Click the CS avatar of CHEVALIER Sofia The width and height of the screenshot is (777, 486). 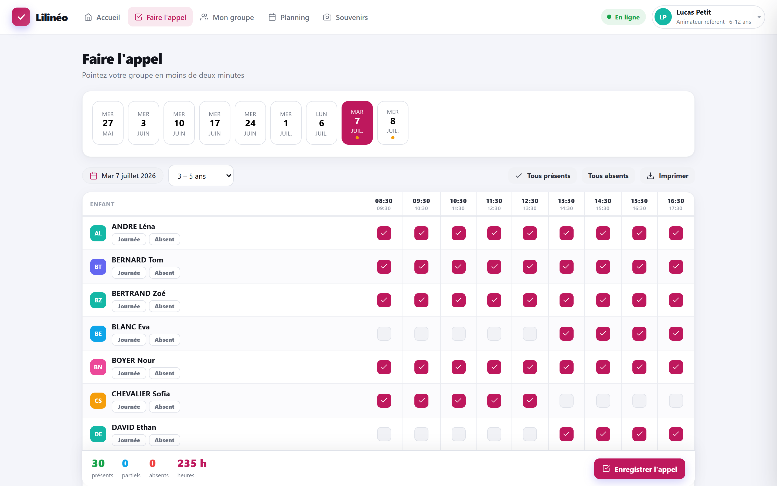point(98,400)
